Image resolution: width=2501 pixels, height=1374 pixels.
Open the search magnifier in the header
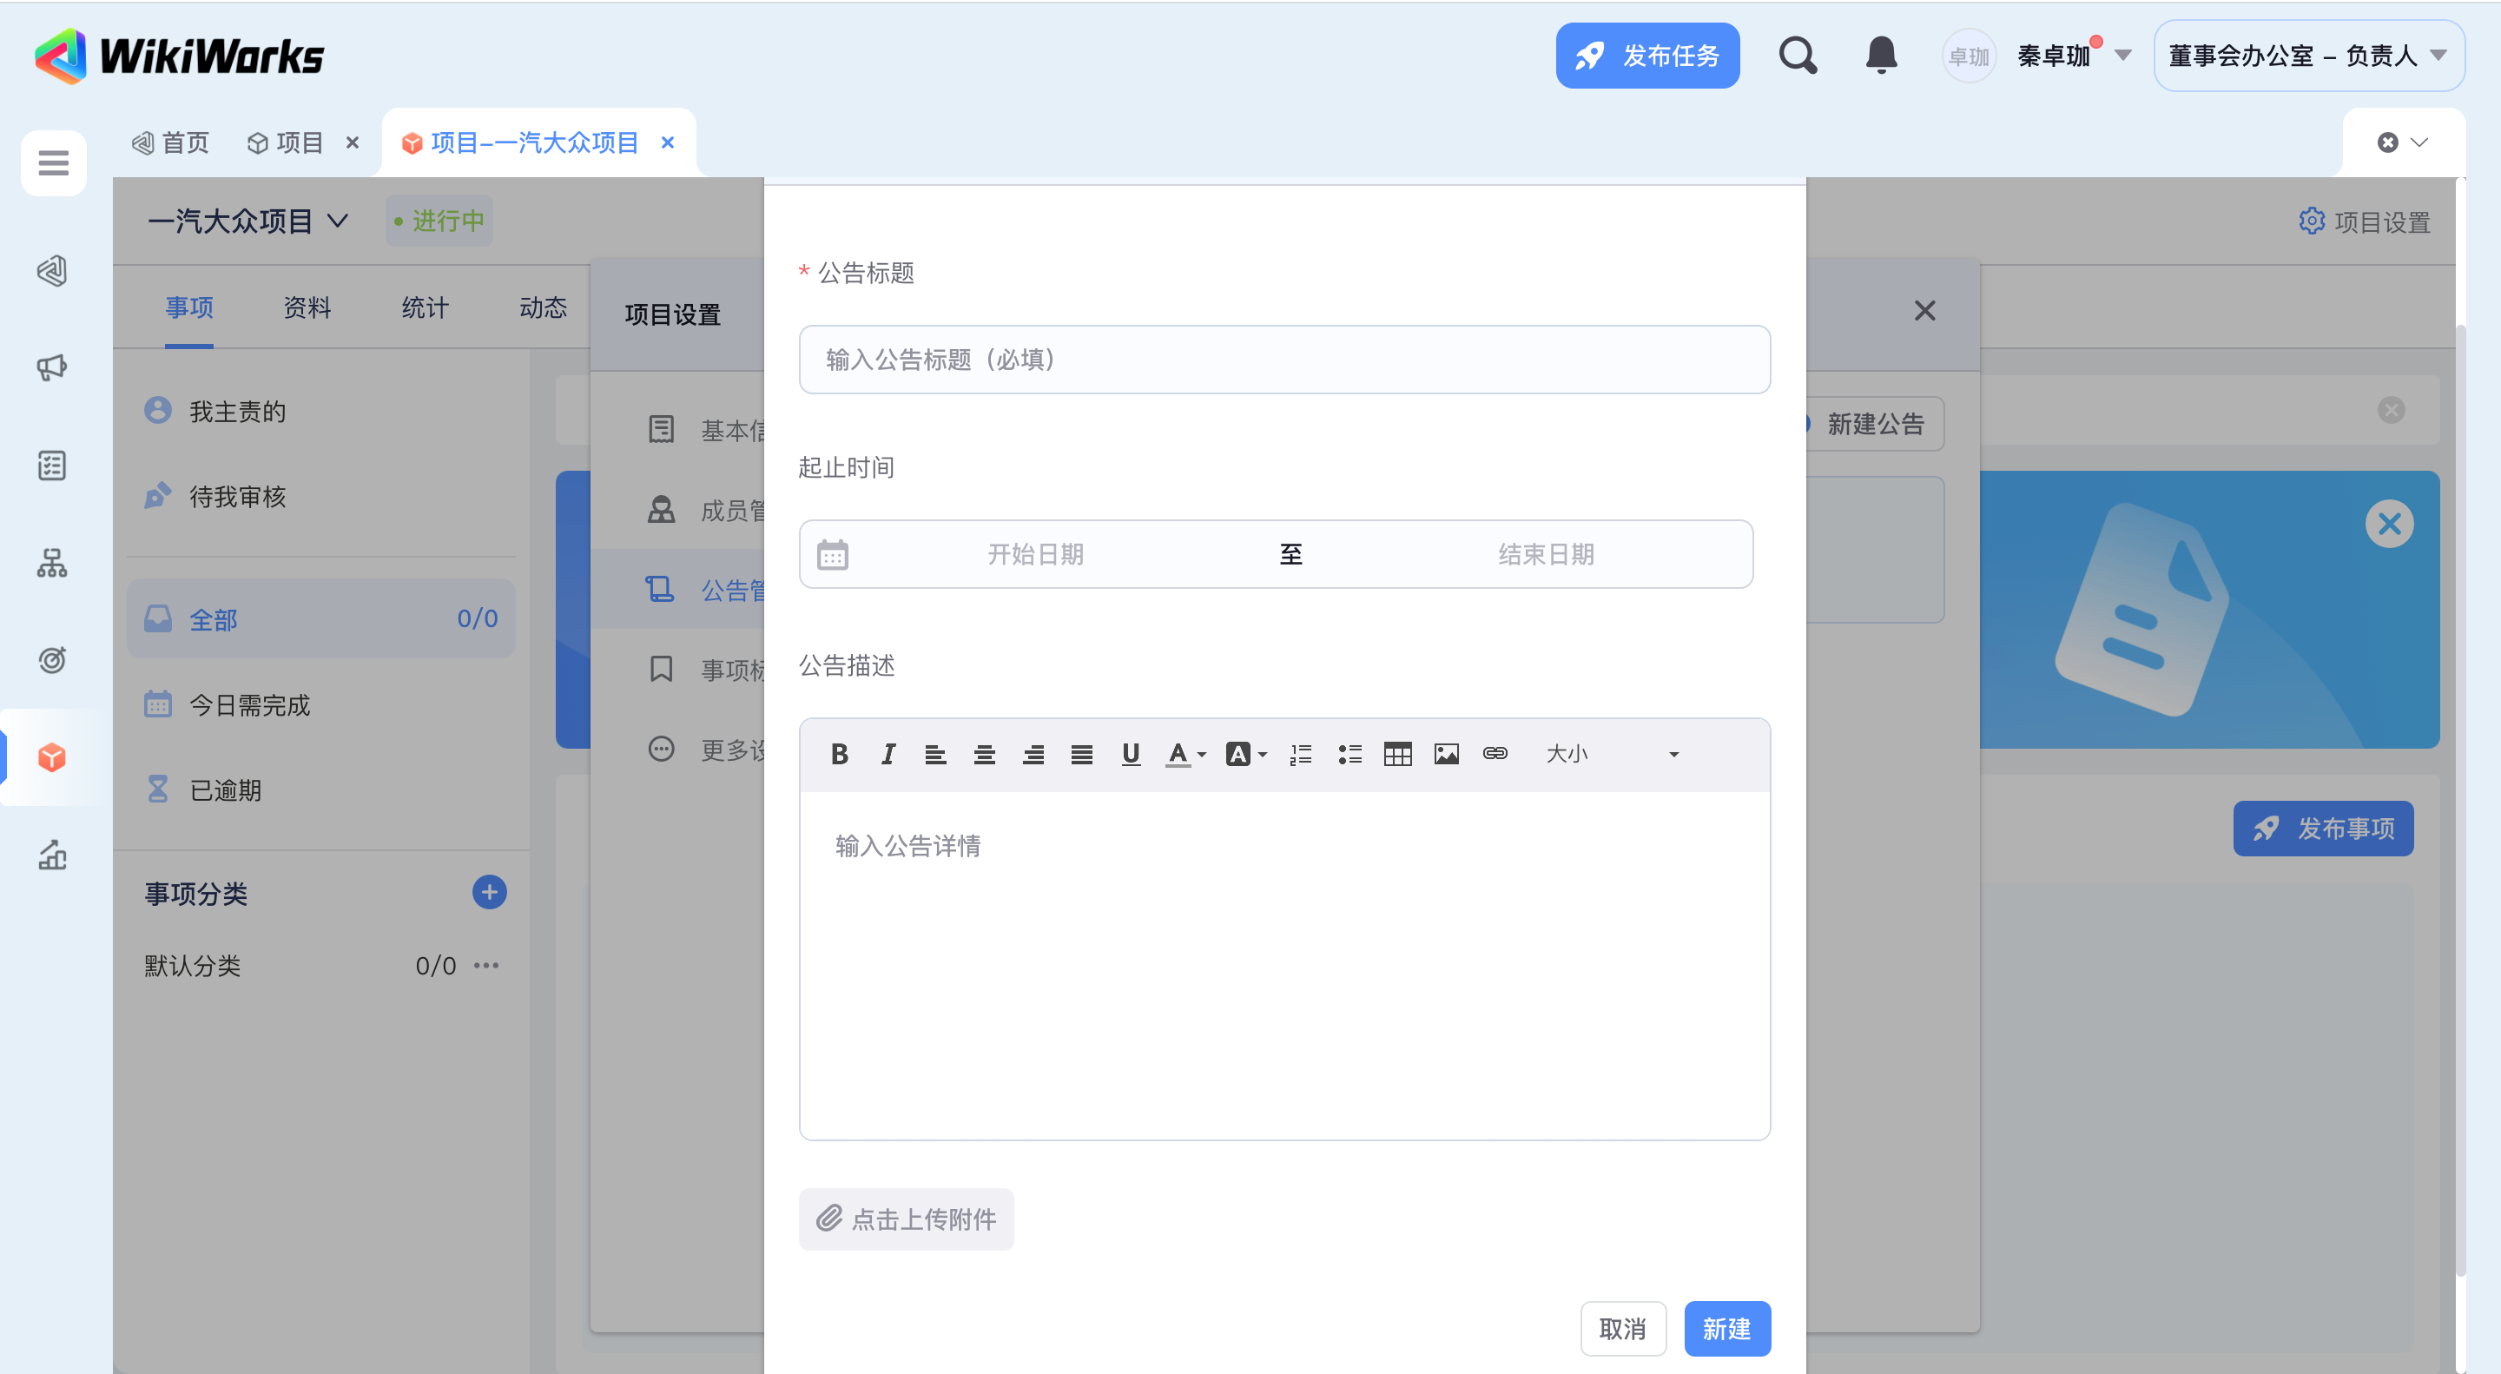pos(1797,56)
